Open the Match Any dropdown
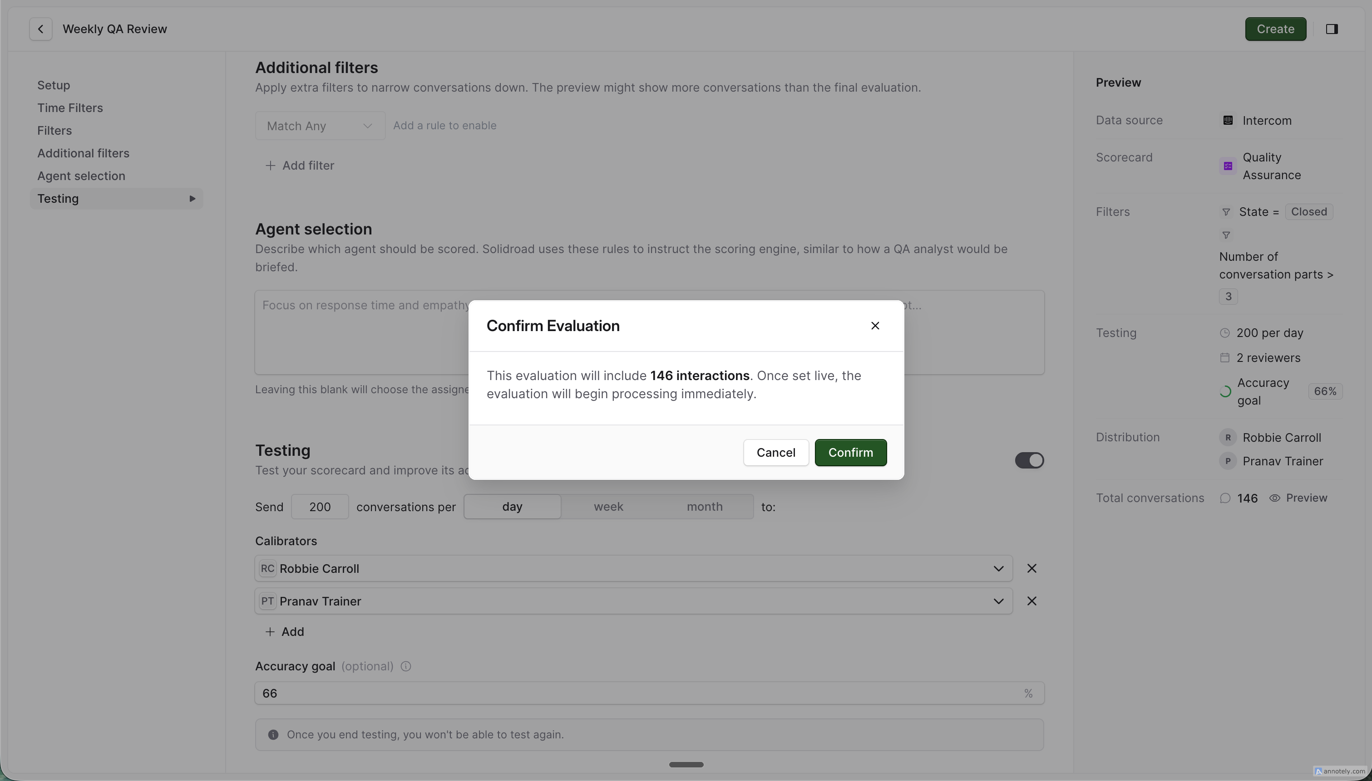This screenshot has width=1372, height=781. (320, 126)
